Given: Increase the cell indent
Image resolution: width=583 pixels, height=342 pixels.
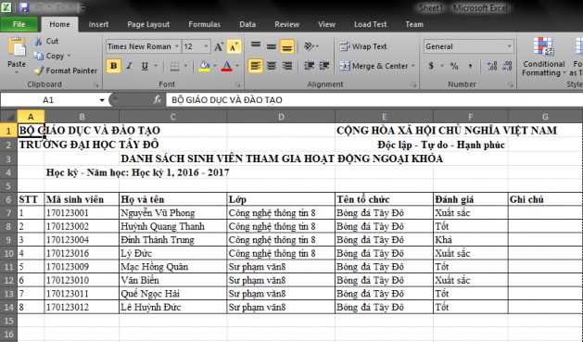Looking at the screenshot, I should (323, 66).
